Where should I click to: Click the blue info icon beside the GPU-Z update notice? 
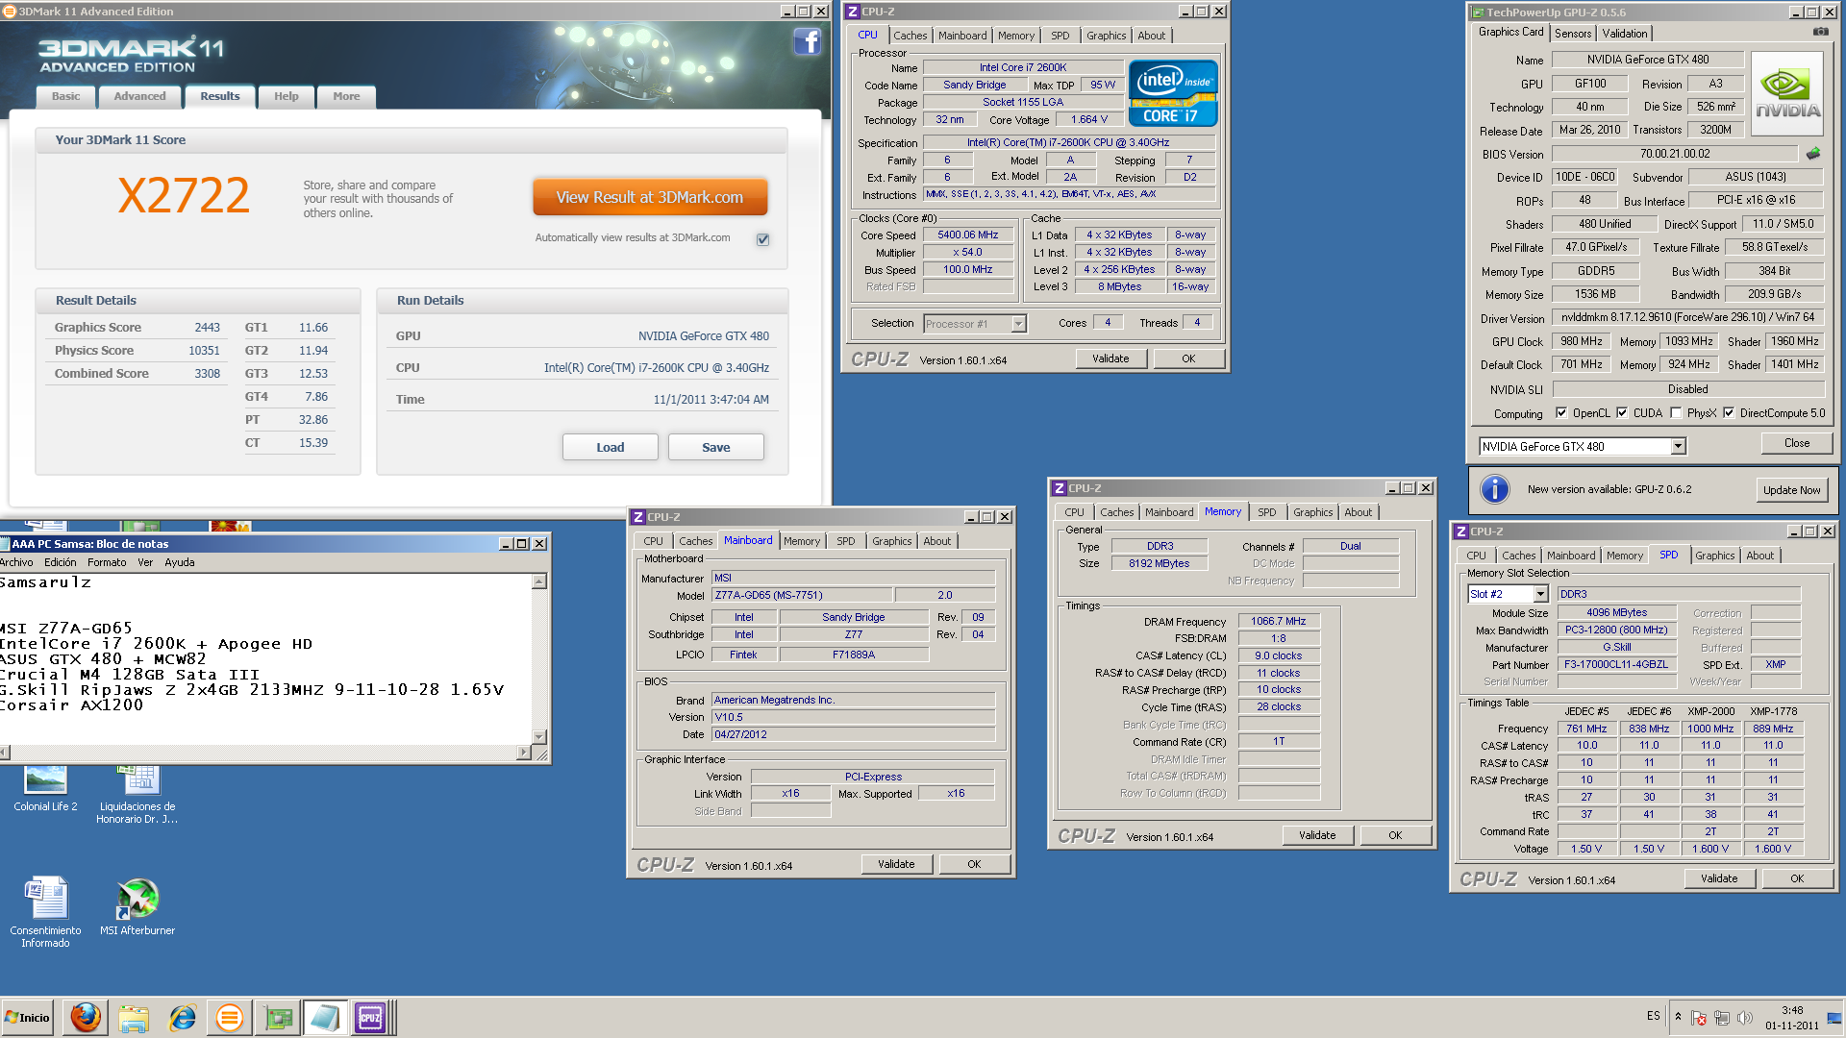pyautogui.click(x=1494, y=489)
